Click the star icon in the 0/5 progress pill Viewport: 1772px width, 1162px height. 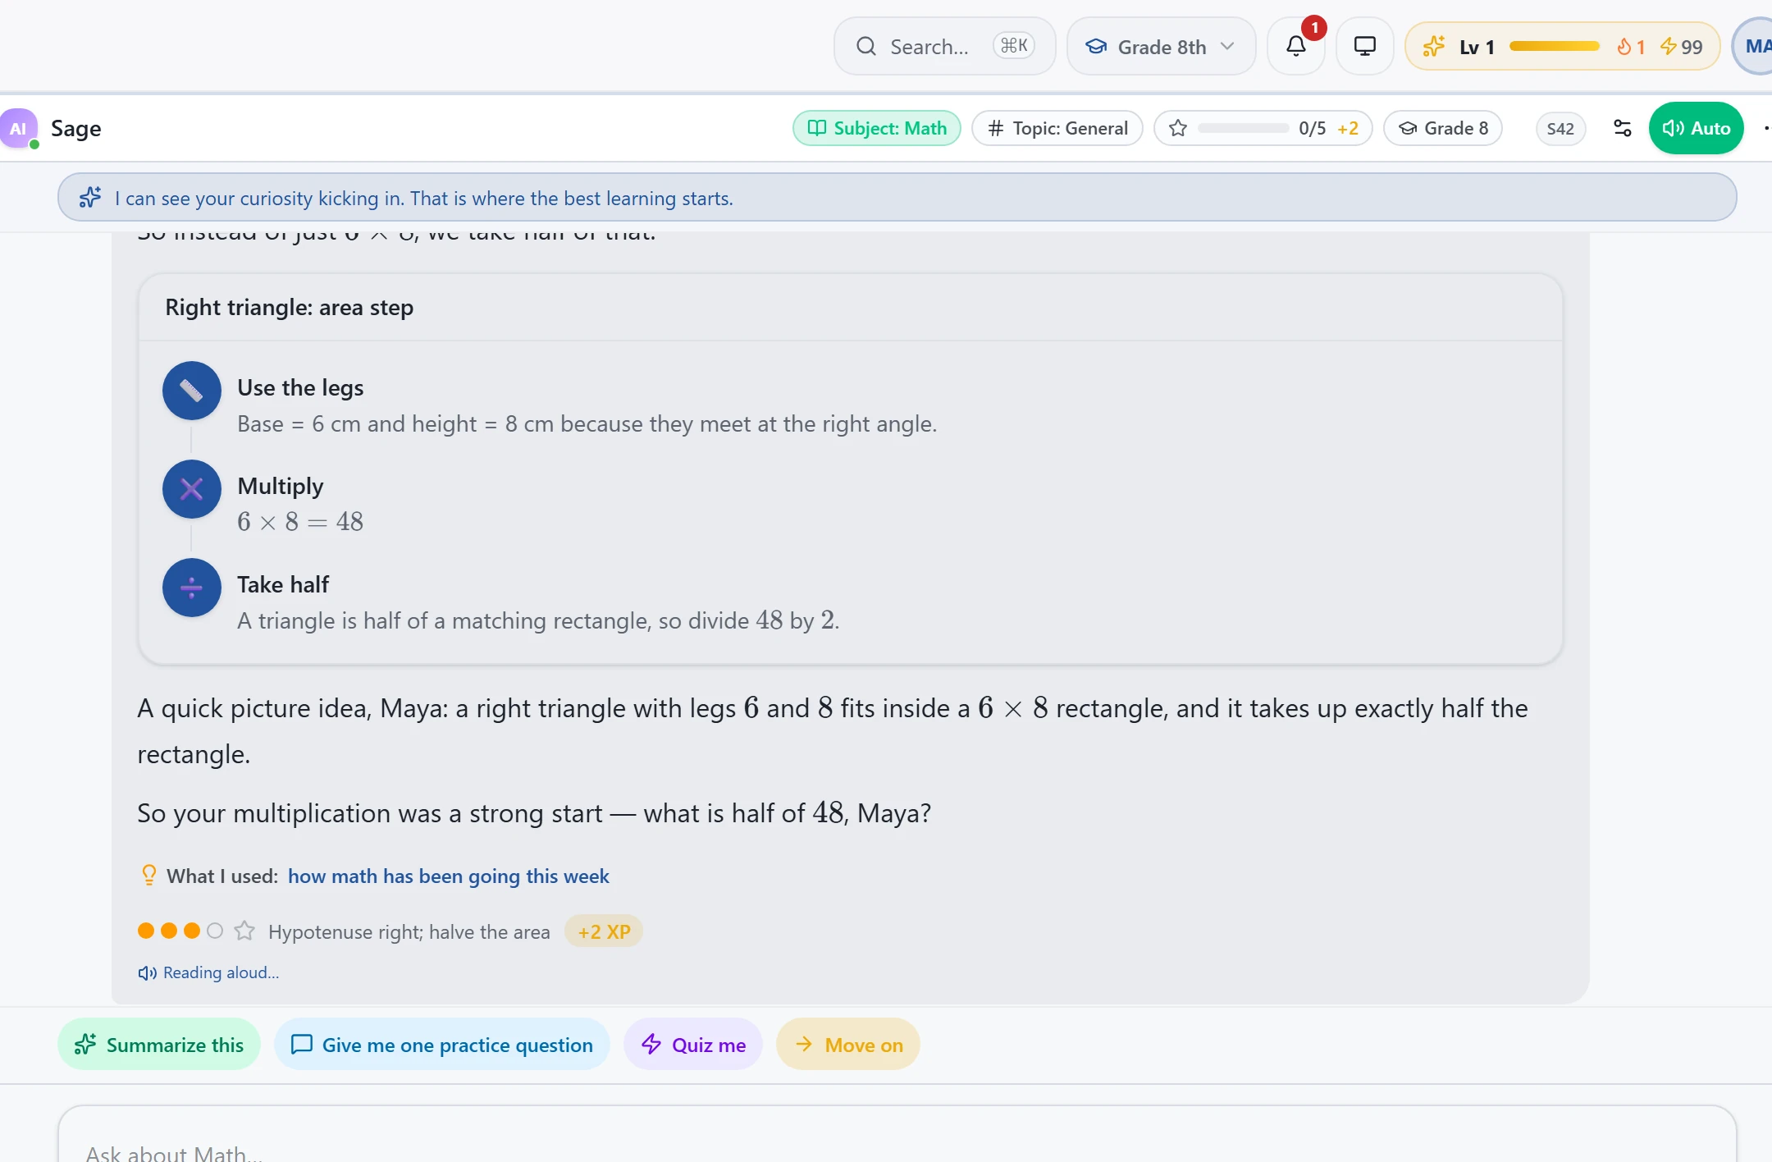point(1178,128)
